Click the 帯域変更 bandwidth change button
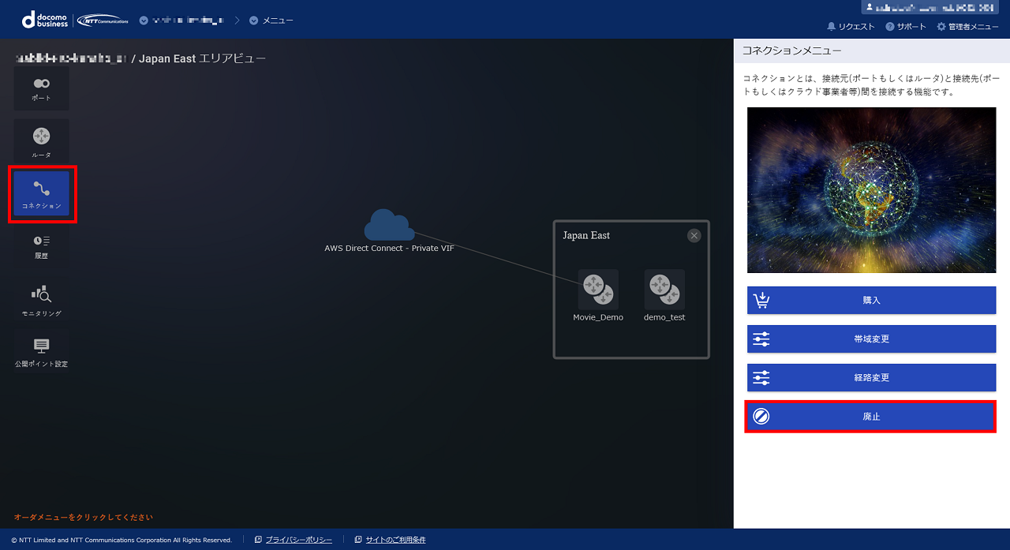 pos(871,339)
